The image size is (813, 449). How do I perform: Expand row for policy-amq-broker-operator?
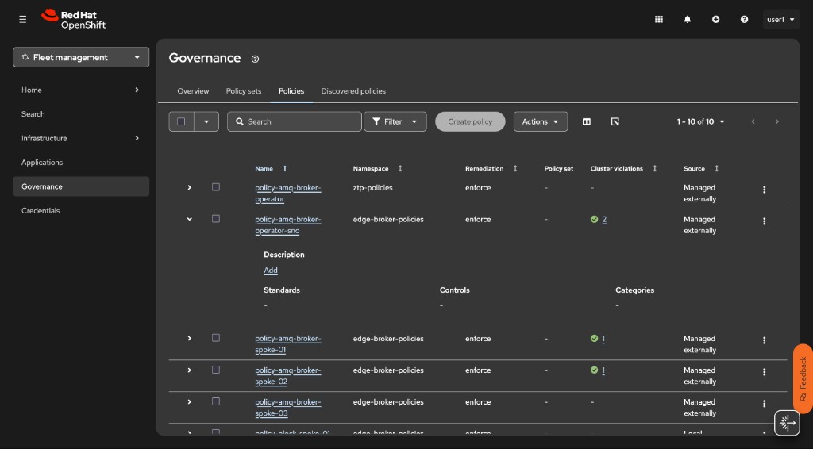[x=189, y=187]
